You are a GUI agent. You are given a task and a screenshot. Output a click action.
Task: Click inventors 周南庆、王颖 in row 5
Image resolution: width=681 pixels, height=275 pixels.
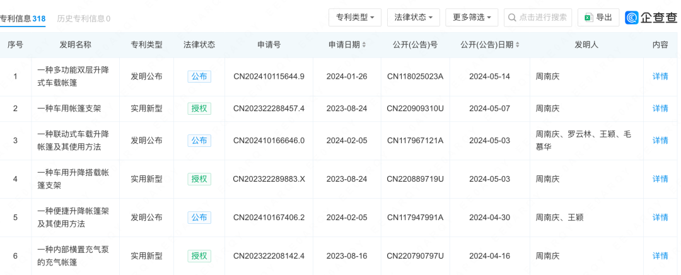pyautogui.click(x=559, y=217)
